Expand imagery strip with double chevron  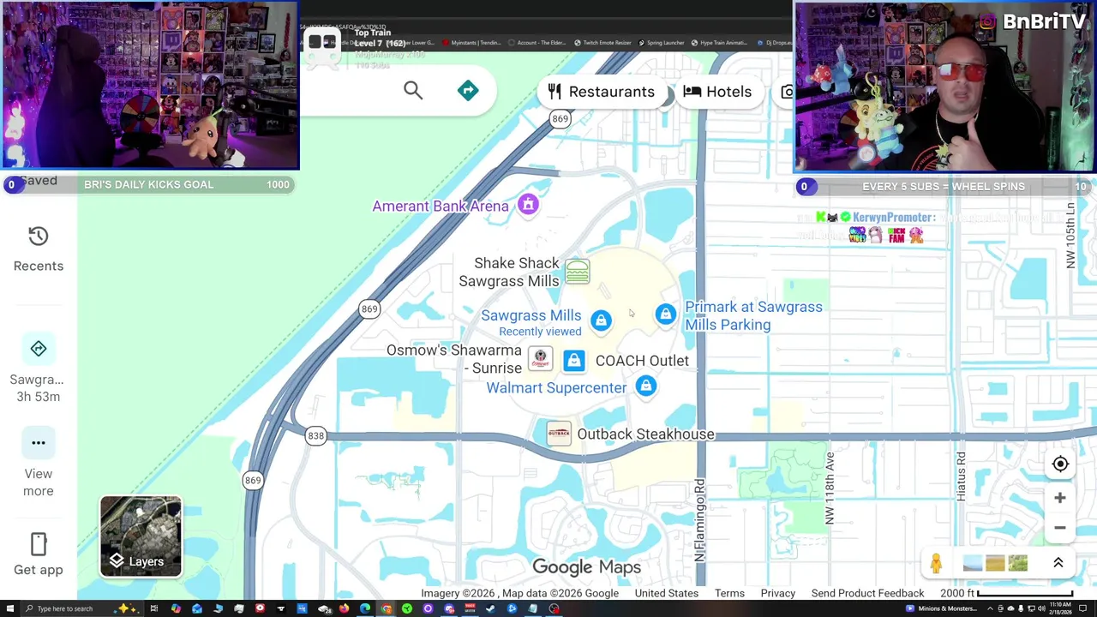pyautogui.click(x=1058, y=563)
